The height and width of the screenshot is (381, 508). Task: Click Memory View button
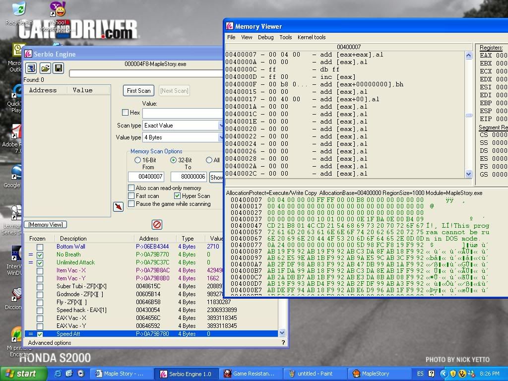point(46,225)
